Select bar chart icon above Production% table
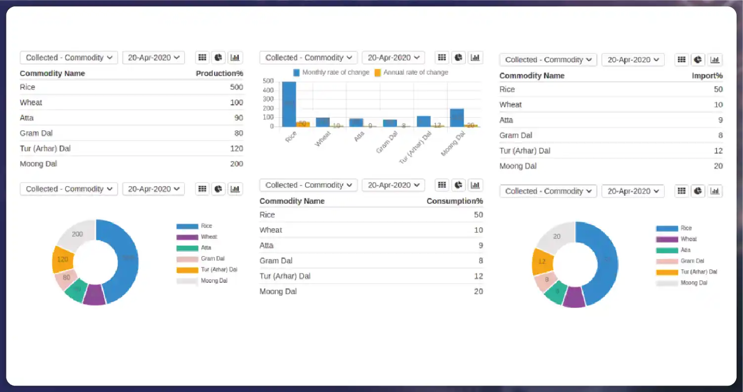Image resolution: width=743 pixels, height=392 pixels. point(235,57)
